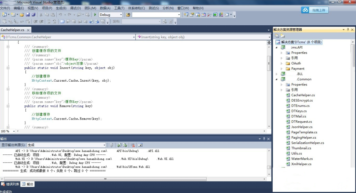Open the 调试(D) menu
Image resolution: width=356 pixels, height=193 pixels.
click(75, 8)
